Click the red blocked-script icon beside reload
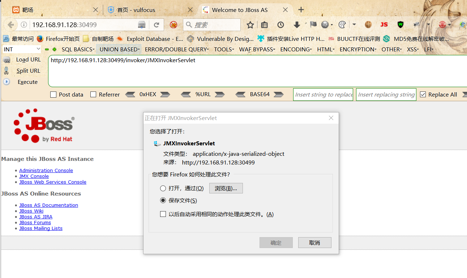This screenshot has height=278, width=467. [173, 25]
